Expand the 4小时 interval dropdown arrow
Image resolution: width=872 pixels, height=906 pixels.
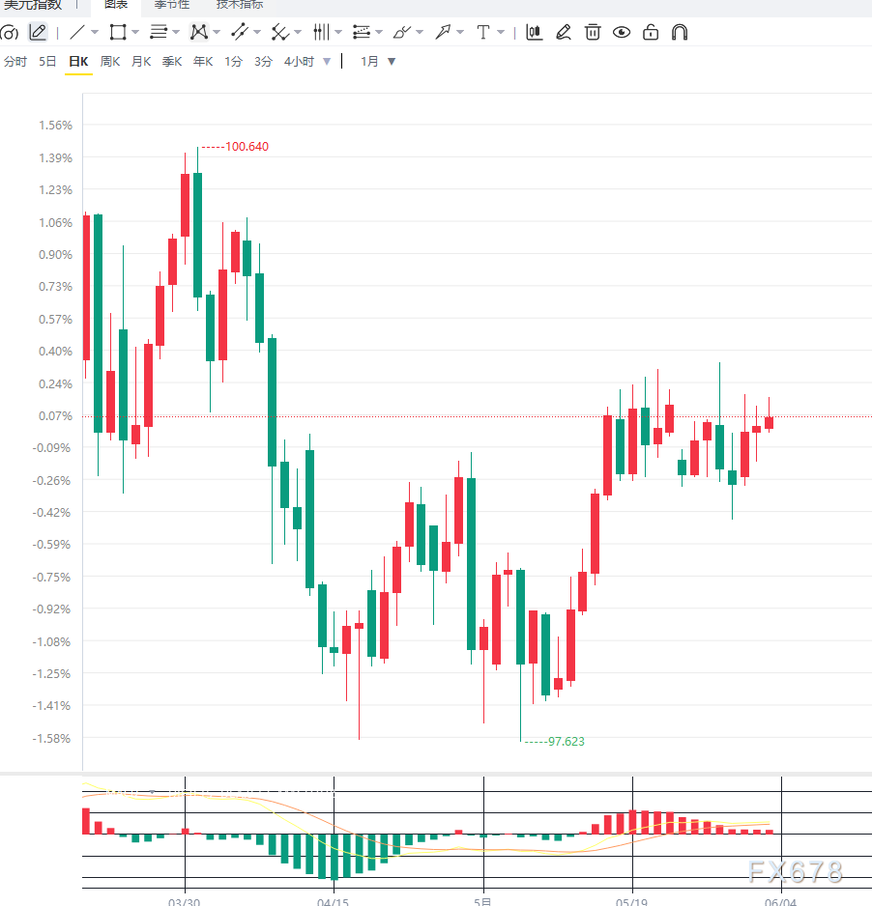pyautogui.click(x=327, y=61)
